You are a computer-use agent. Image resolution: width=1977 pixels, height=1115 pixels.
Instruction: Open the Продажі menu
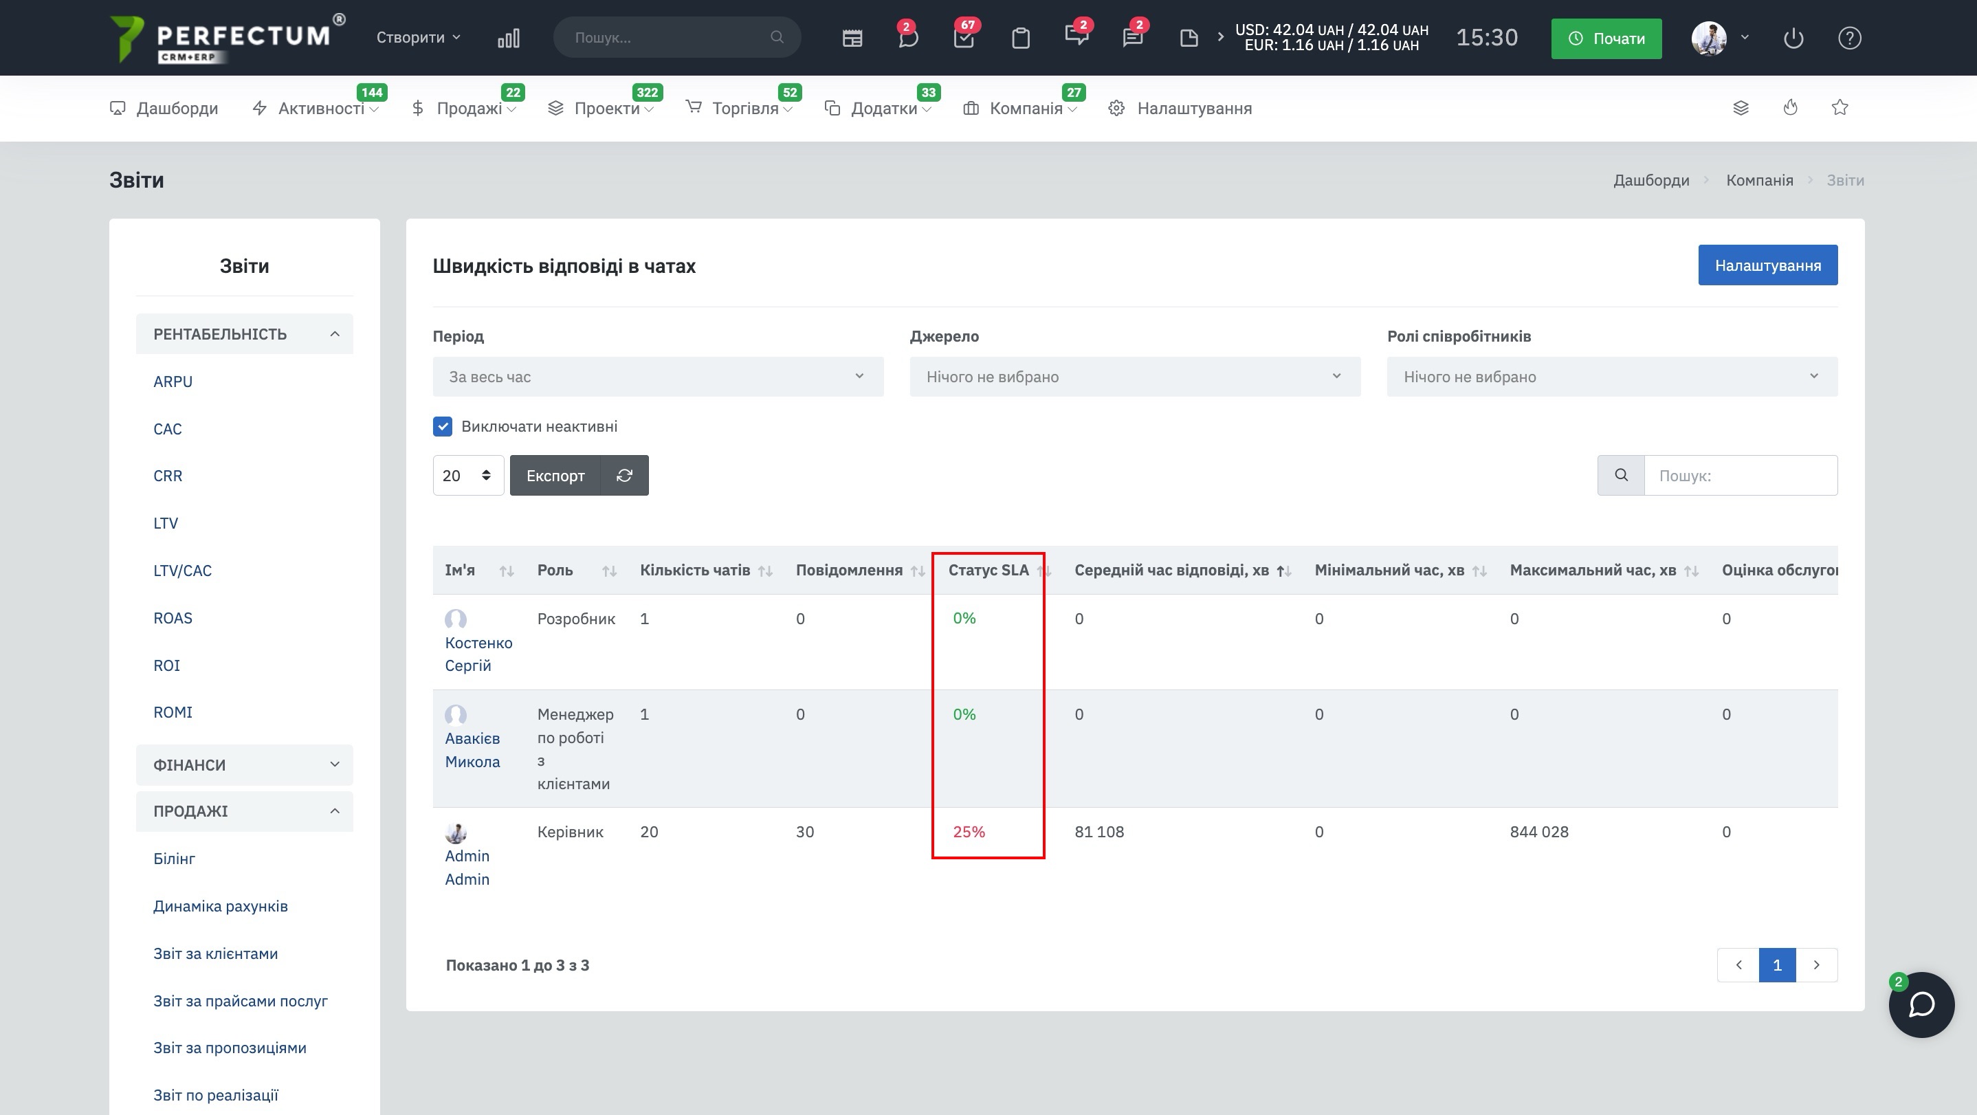point(469,109)
